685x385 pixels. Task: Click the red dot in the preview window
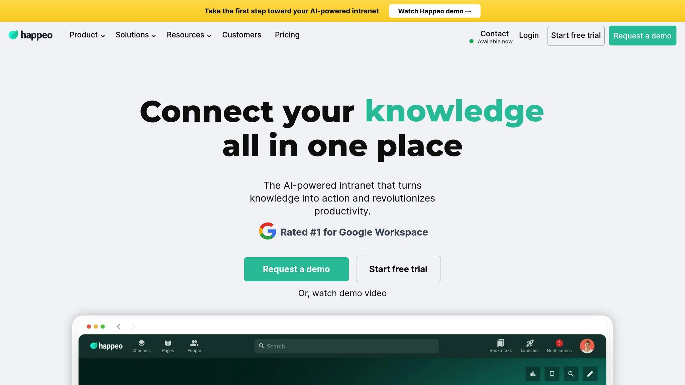[x=89, y=327]
